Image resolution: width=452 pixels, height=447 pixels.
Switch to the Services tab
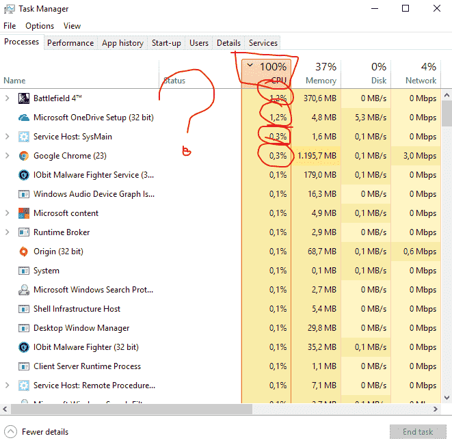click(x=263, y=43)
